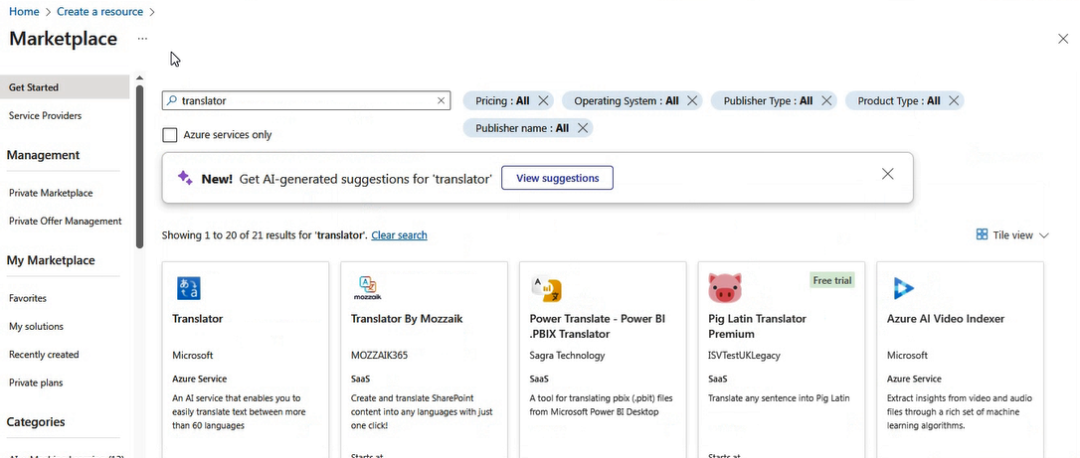Remove the Publisher Type filter X
Viewport: 1080px width, 458px height.
(826, 100)
